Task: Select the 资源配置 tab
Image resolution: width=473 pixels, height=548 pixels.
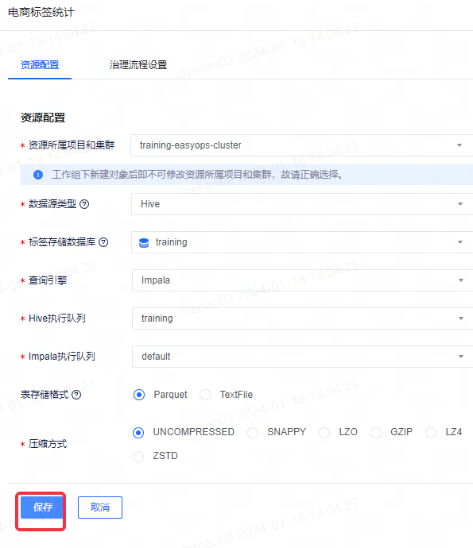Action: (x=40, y=65)
